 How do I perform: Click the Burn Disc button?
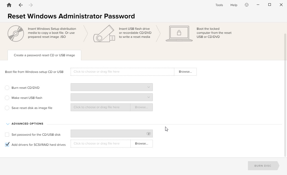coord(263,166)
